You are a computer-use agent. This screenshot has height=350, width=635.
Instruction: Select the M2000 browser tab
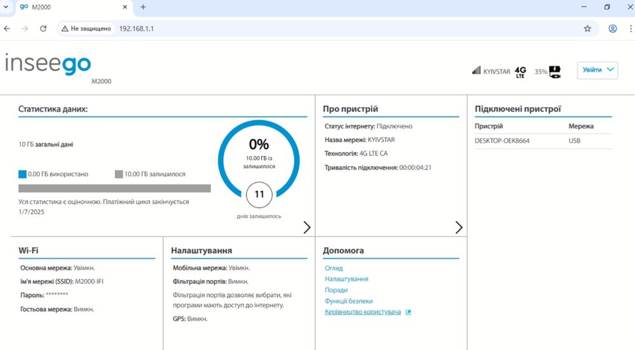point(74,7)
